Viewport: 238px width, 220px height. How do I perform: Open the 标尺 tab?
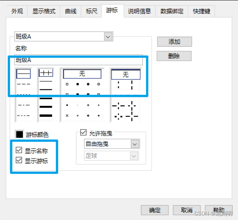[91, 11]
